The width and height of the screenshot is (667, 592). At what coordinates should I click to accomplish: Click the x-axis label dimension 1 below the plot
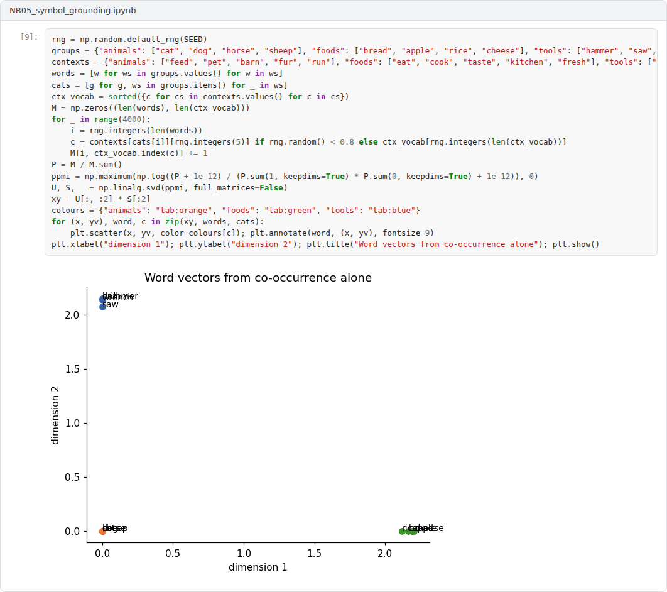[x=258, y=567]
